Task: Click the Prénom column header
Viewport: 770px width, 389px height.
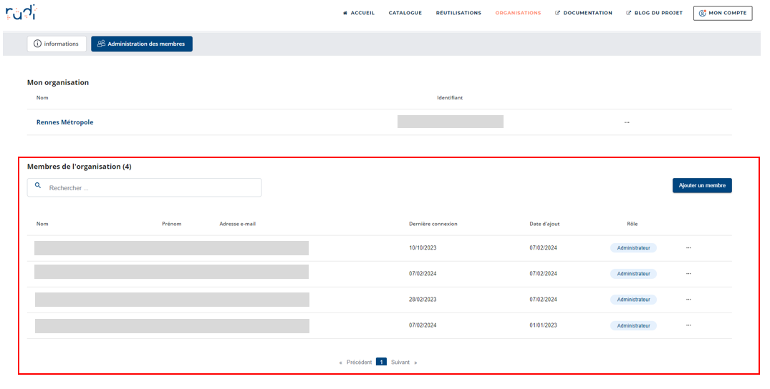Action: pos(171,224)
